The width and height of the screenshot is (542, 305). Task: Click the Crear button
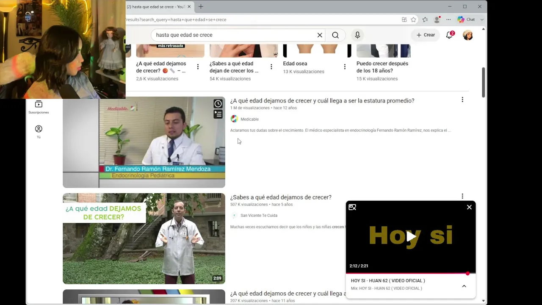click(x=426, y=35)
